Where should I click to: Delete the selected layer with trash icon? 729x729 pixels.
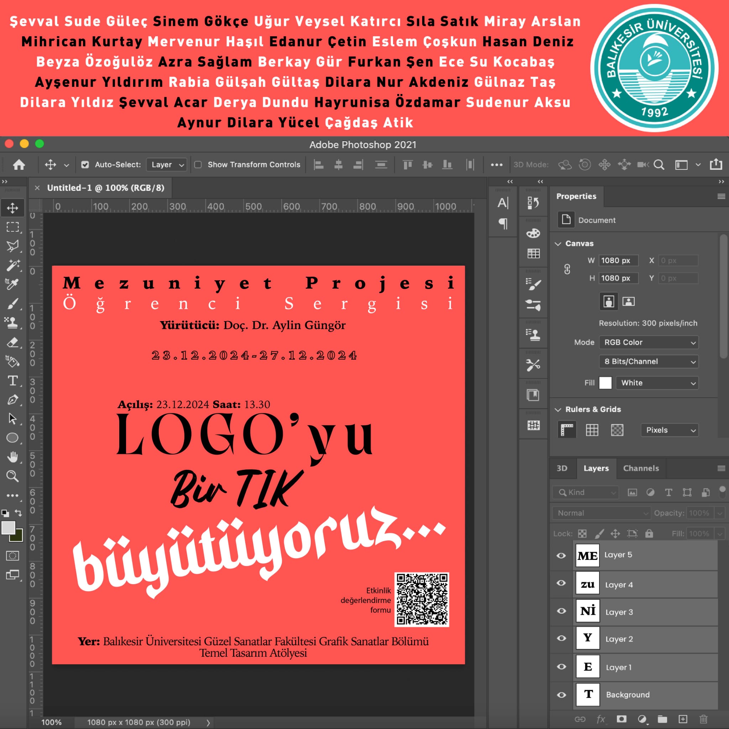tap(703, 719)
